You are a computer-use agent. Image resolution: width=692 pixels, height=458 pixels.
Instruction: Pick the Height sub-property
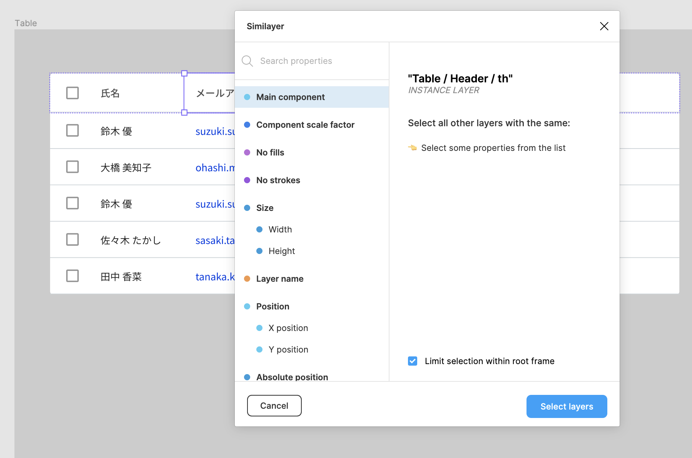point(281,251)
